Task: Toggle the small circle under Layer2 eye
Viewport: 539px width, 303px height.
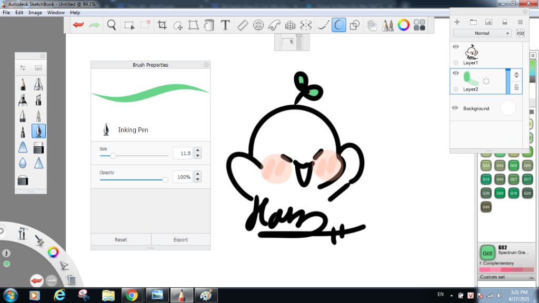Action: tap(456, 89)
